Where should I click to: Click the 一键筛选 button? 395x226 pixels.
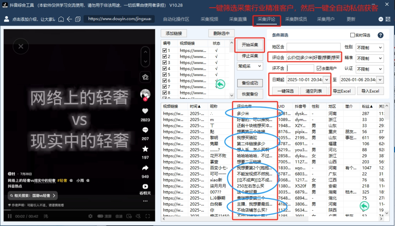tap(286, 91)
